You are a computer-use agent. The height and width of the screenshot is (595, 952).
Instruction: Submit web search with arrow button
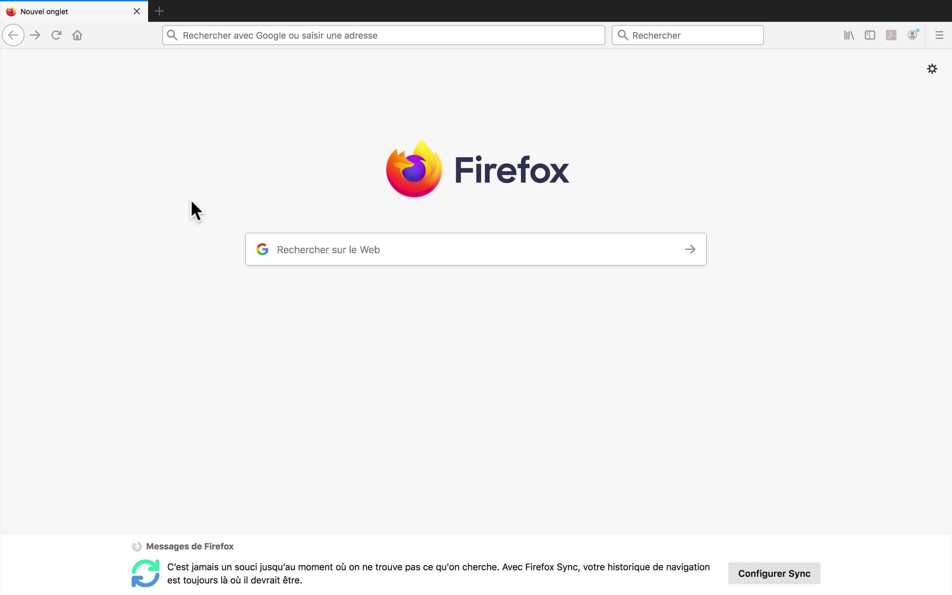pos(690,249)
